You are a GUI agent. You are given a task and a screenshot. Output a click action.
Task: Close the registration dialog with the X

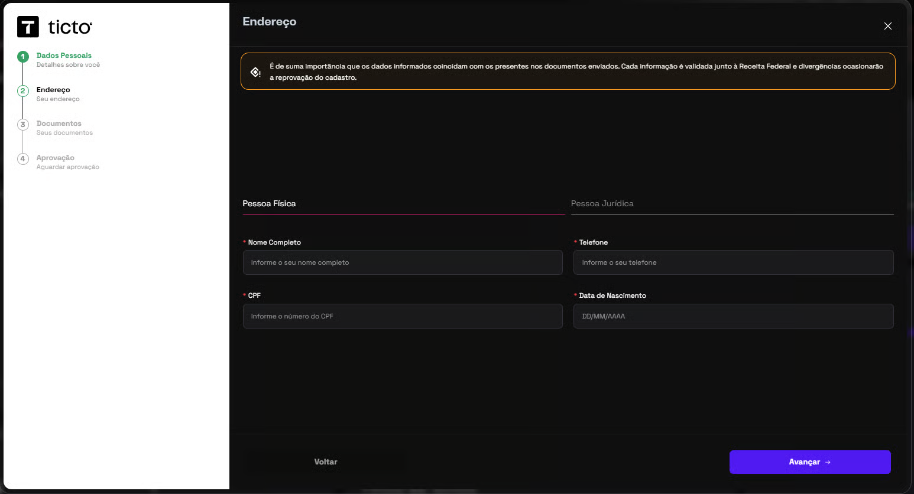tap(887, 26)
